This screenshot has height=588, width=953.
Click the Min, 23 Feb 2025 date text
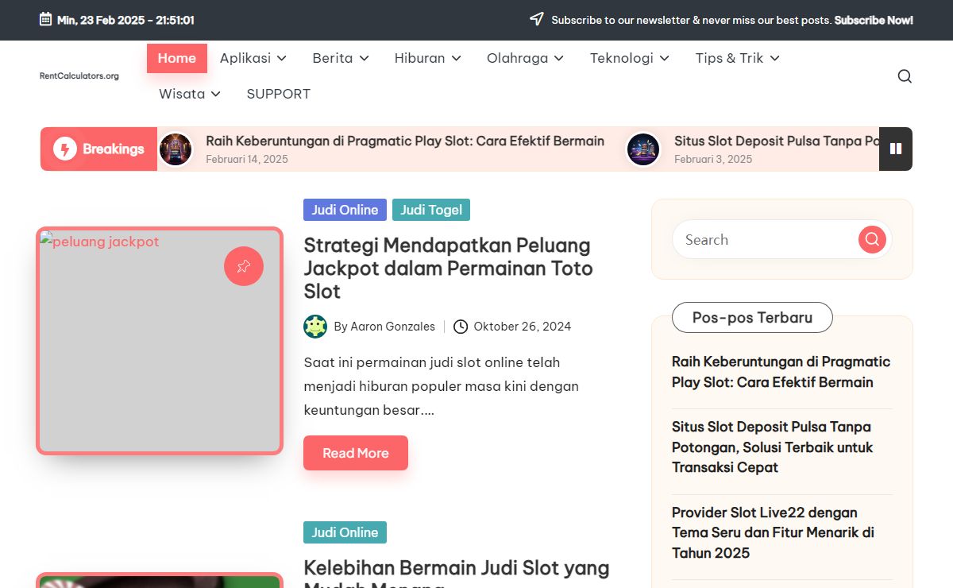(125, 20)
